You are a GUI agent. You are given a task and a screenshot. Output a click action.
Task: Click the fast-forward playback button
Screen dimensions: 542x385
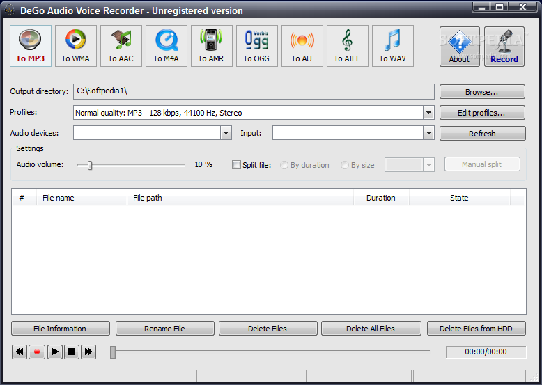(88, 352)
